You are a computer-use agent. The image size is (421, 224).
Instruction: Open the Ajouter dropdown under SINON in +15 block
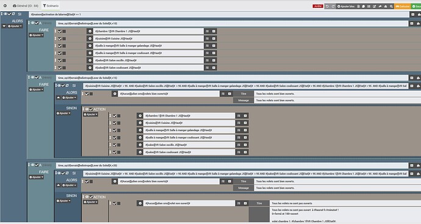tap(63, 113)
